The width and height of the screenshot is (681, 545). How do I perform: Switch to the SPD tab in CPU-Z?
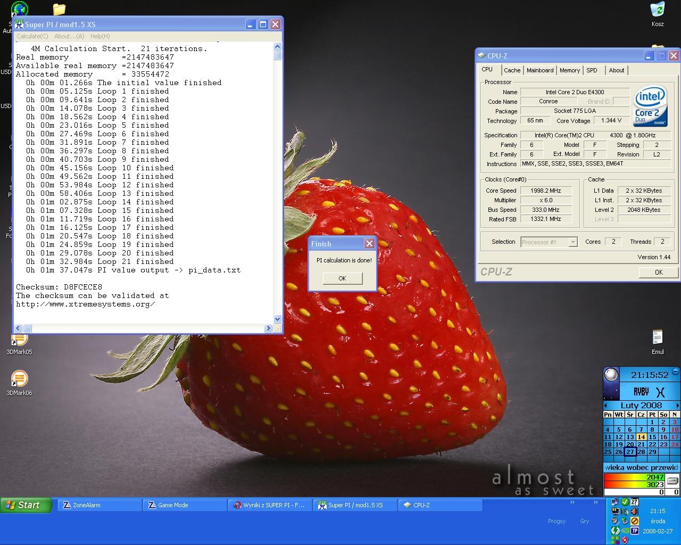pyautogui.click(x=592, y=70)
